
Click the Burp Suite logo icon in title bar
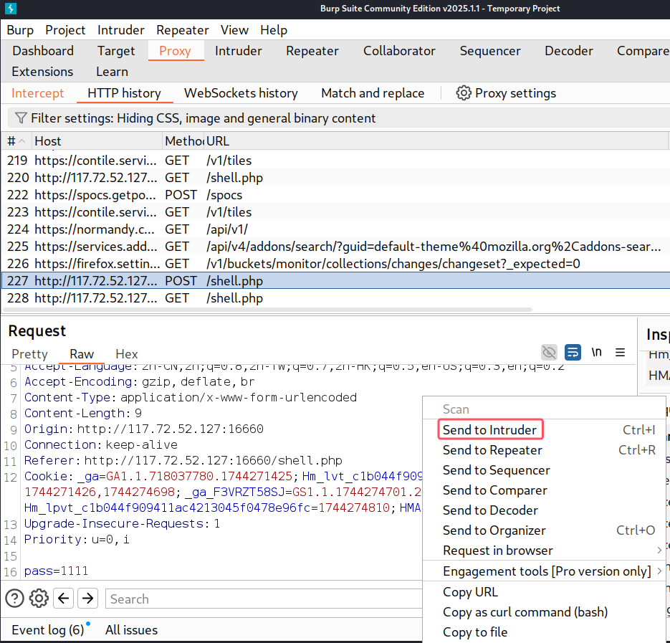coord(10,8)
